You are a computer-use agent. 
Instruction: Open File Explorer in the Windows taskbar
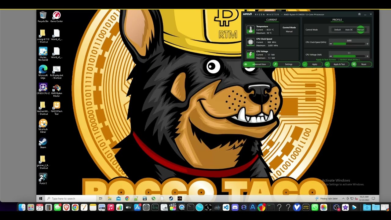(109, 199)
